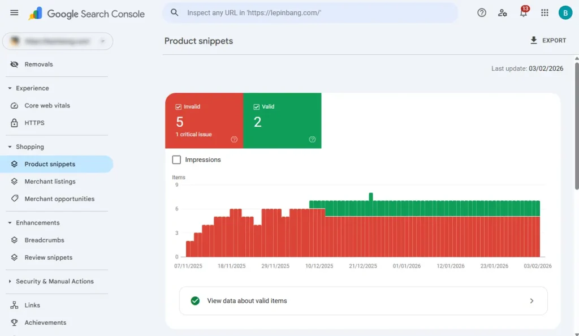Open notifications bell with 13 alerts
Image resolution: width=579 pixels, height=336 pixels.
(524, 13)
